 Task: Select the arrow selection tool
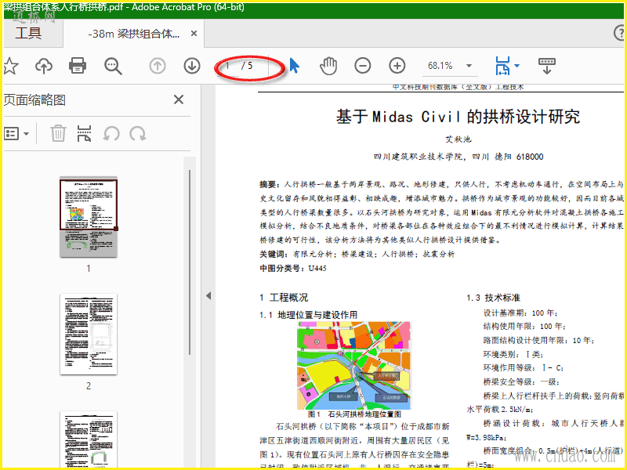295,66
